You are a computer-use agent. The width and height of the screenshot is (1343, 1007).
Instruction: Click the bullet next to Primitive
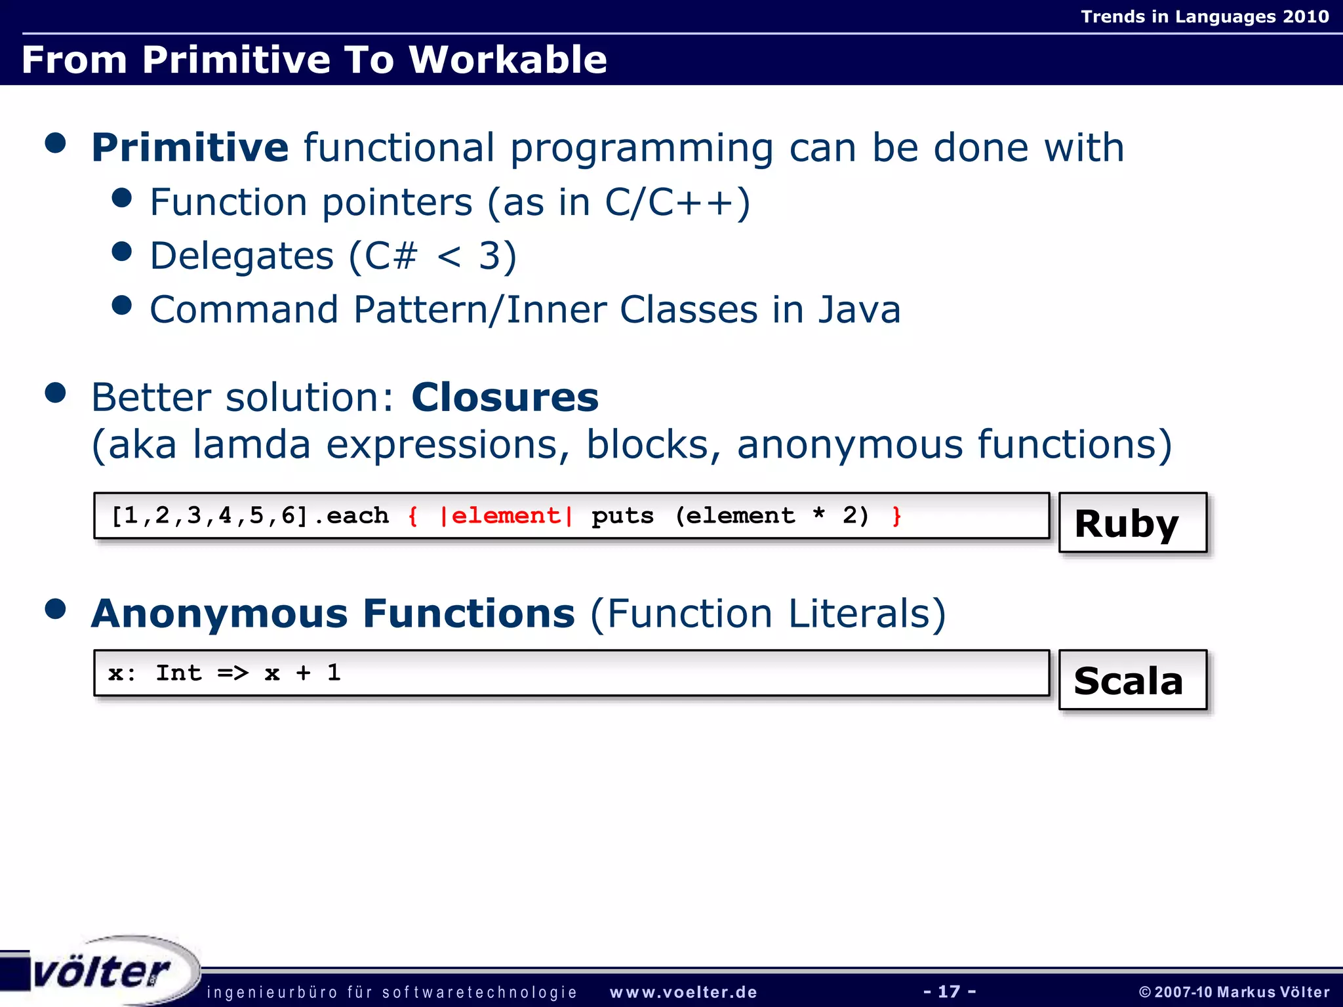[56, 144]
